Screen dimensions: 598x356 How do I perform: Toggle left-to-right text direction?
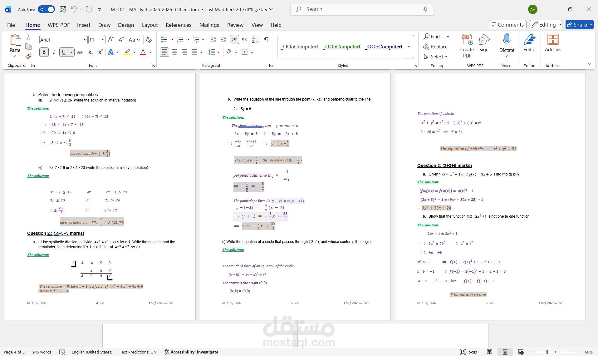(x=234, y=40)
